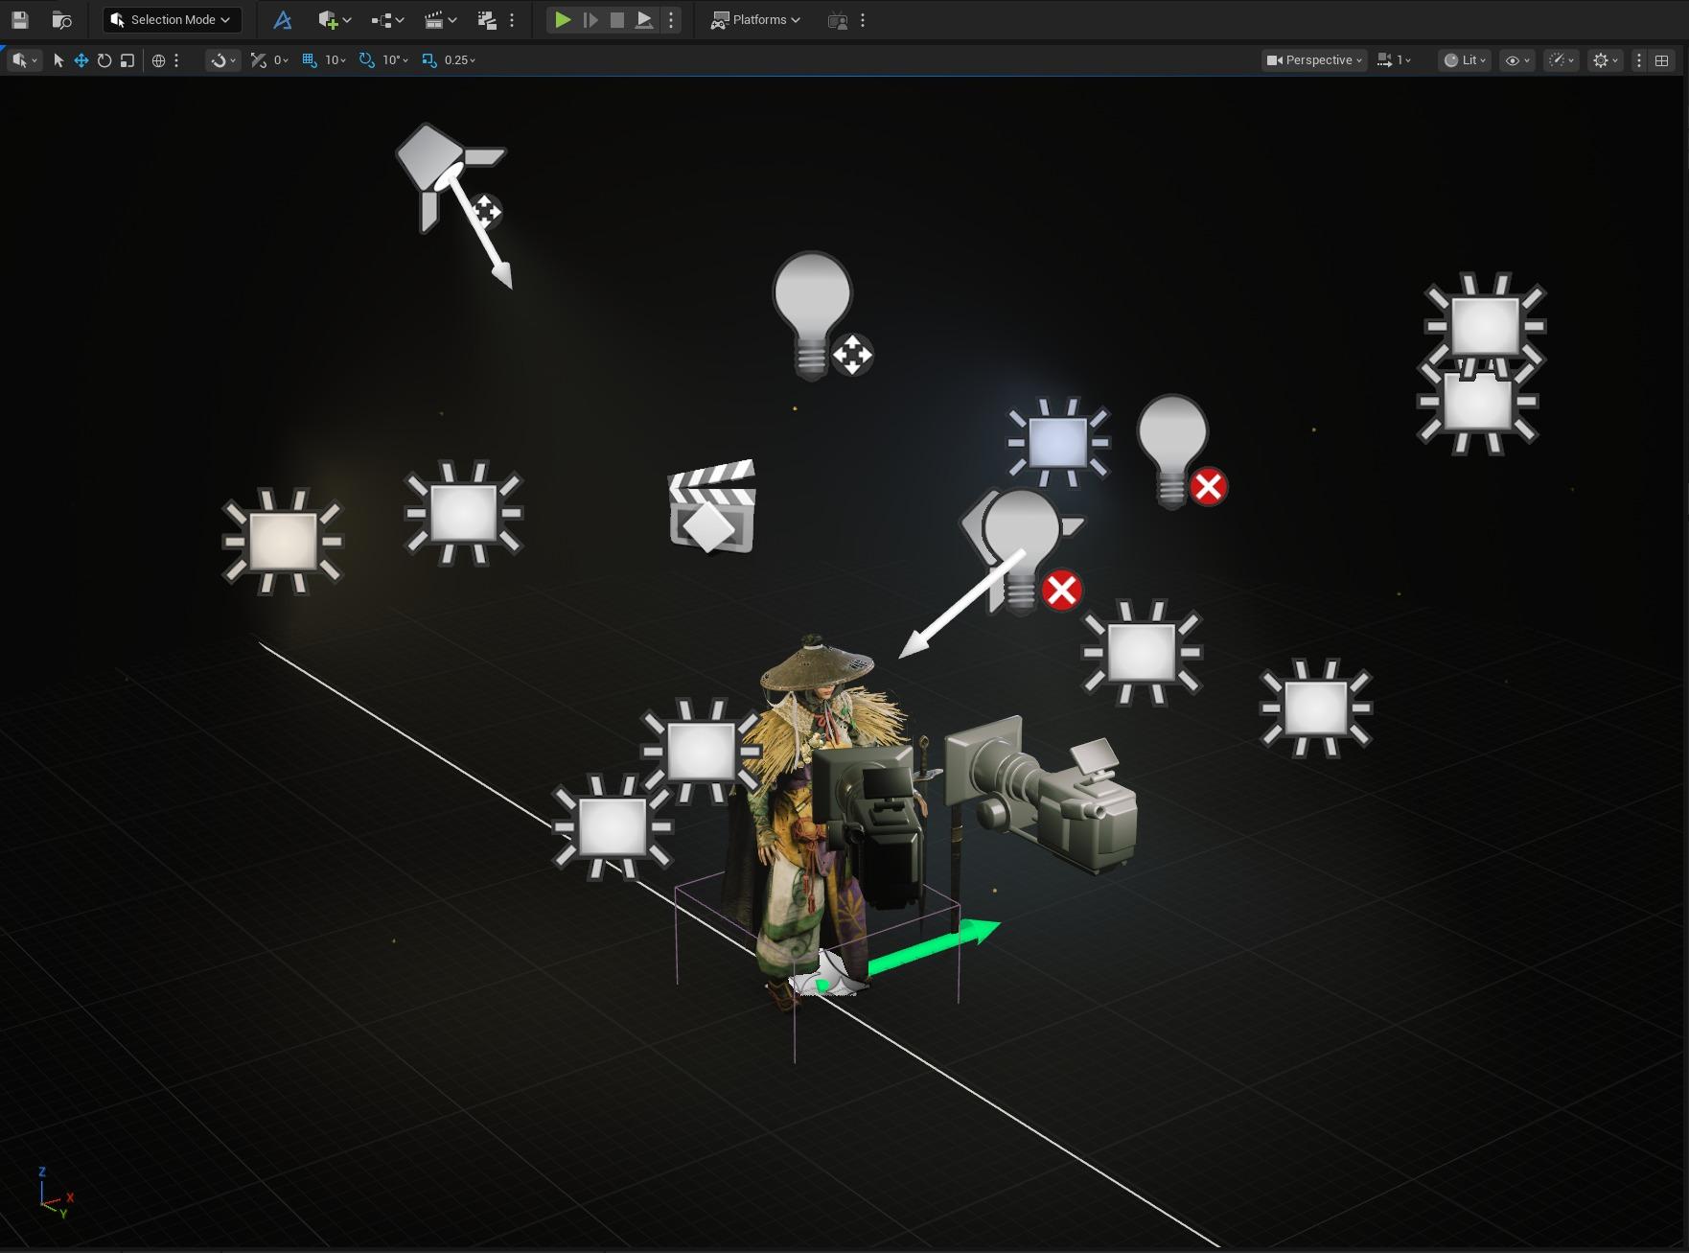The width and height of the screenshot is (1689, 1253).
Task: Open the viewport Show eye menu
Action: tap(1516, 60)
